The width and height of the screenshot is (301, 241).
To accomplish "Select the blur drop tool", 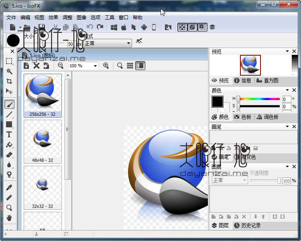I will click(x=9, y=165).
